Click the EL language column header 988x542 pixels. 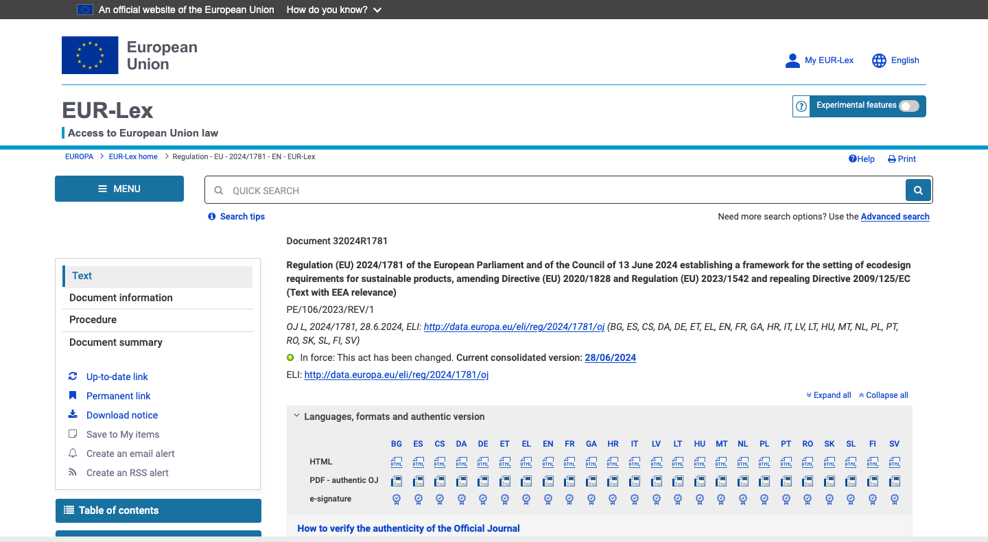pyautogui.click(x=526, y=444)
